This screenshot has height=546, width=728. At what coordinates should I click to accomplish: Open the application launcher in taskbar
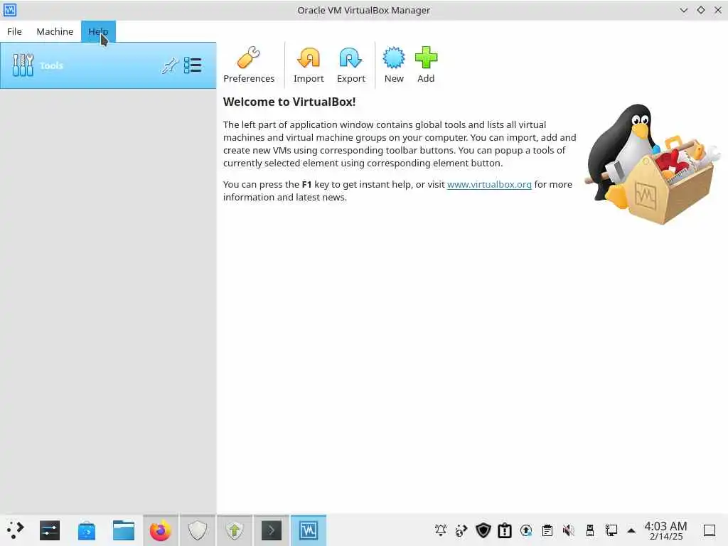(16, 530)
